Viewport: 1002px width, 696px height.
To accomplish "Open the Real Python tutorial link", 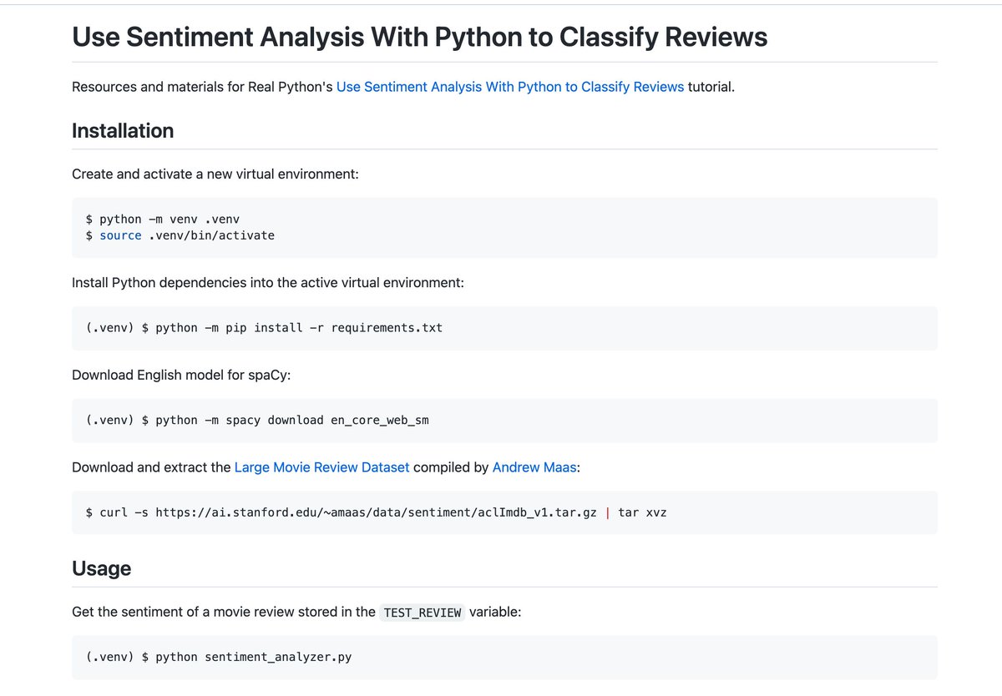I will tap(509, 87).
